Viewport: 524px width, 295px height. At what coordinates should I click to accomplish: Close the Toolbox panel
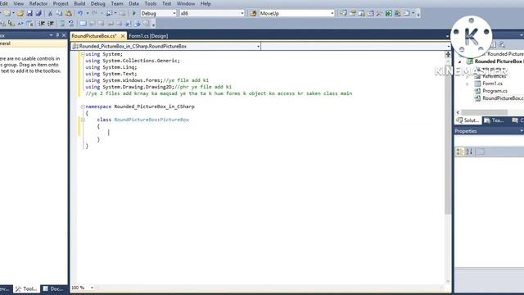pos(64,35)
